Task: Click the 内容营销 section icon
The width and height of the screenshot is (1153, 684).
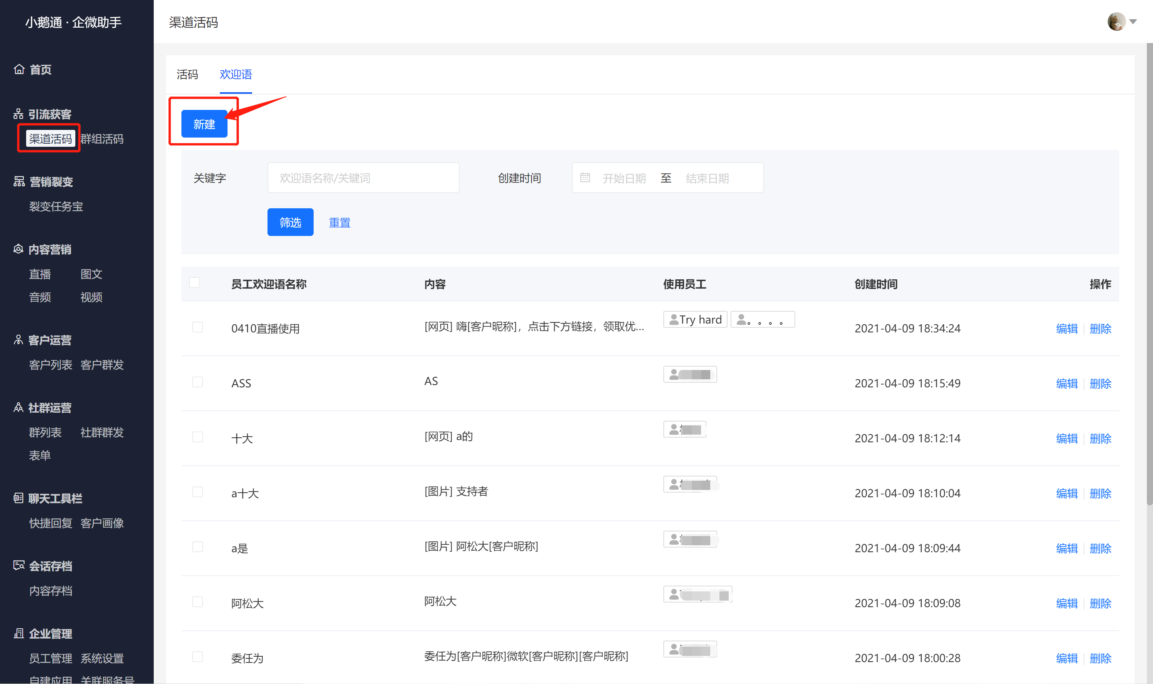Action: (x=18, y=249)
